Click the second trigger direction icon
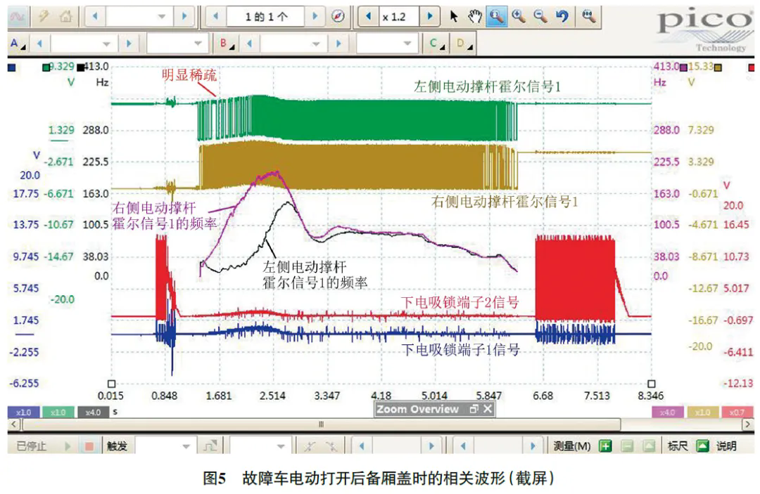The width and height of the screenshot is (760, 494). [331, 446]
